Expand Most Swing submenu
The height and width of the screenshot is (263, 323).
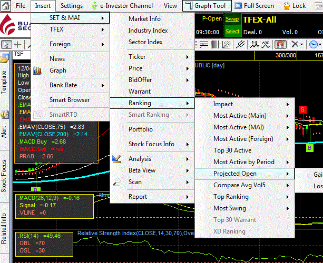coord(244,208)
